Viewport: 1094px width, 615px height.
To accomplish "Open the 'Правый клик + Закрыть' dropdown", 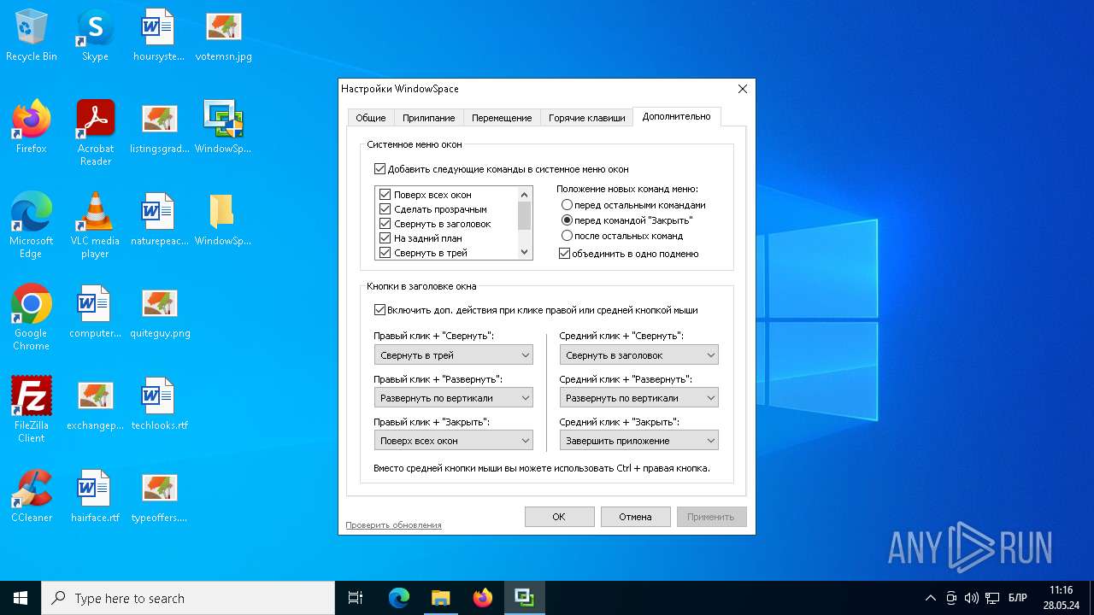I will (x=453, y=441).
